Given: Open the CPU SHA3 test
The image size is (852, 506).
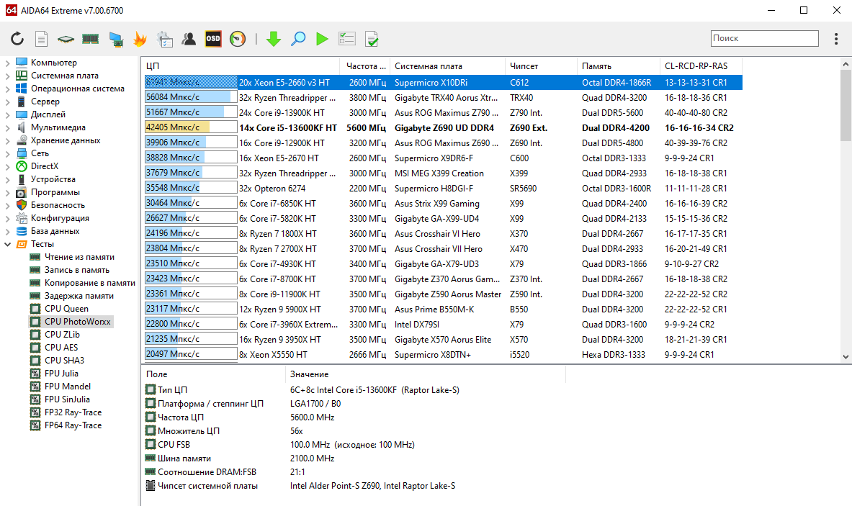Looking at the screenshot, I should coord(64,361).
